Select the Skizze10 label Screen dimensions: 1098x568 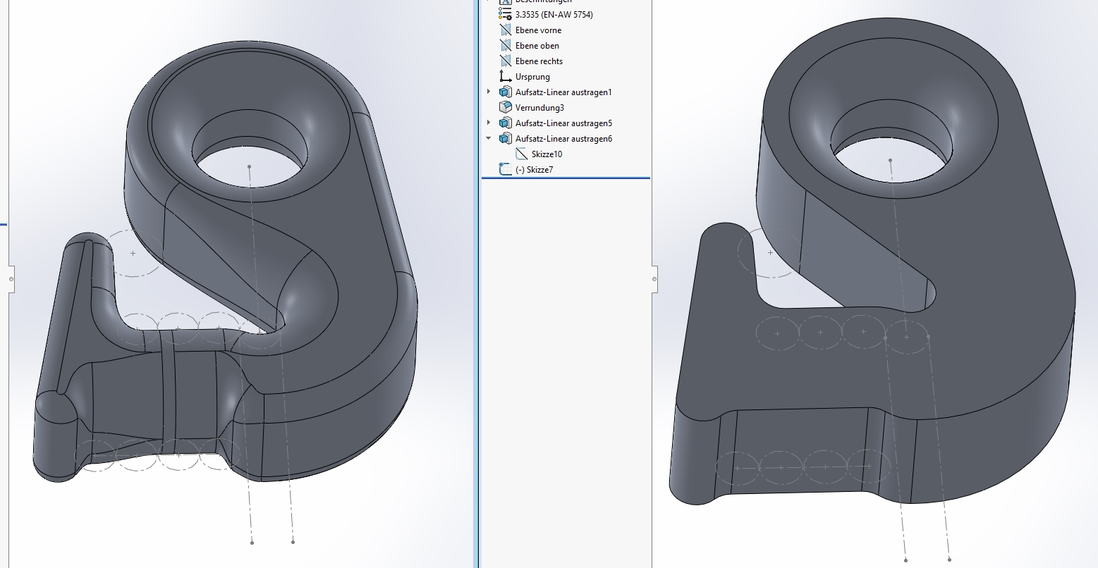(547, 154)
